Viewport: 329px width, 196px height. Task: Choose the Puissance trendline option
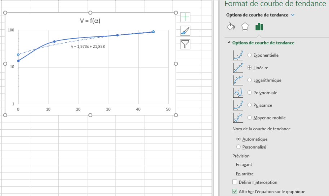click(x=250, y=105)
